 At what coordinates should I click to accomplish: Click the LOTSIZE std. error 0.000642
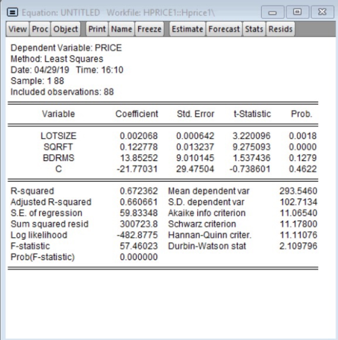(195, 136)
